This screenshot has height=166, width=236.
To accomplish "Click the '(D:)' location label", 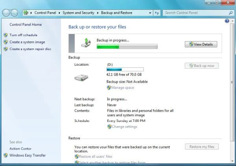I will pyautogui.click(x=110, y=65).
